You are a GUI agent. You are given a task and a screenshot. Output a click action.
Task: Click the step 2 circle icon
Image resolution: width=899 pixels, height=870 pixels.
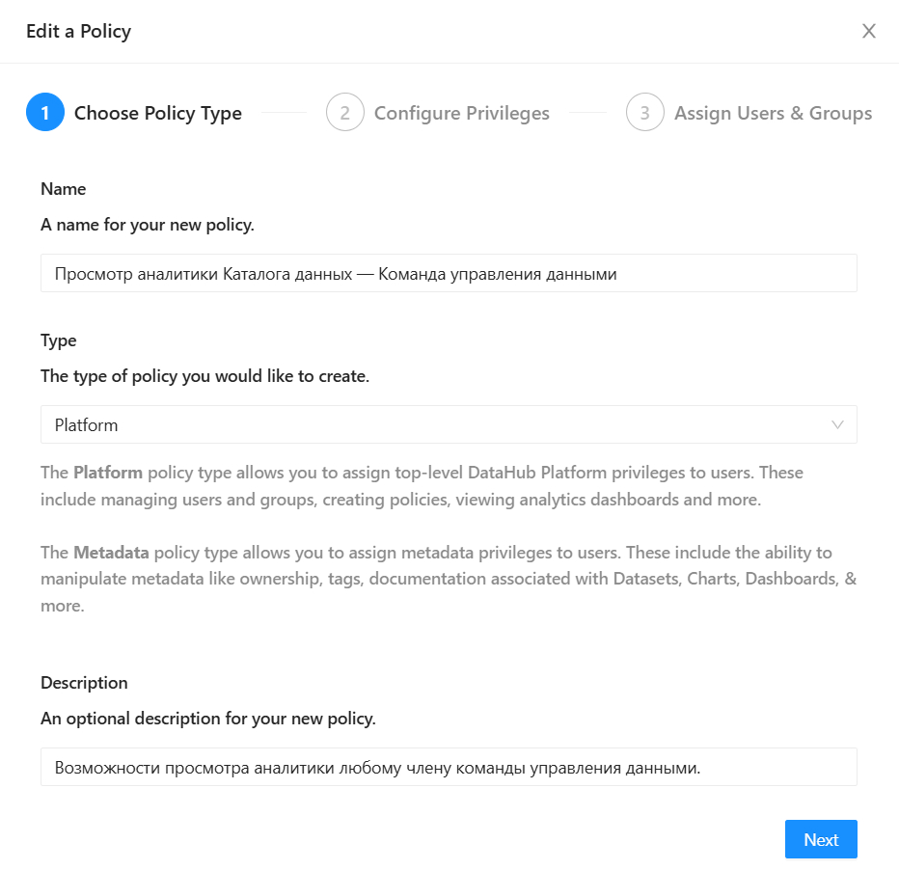(x=345, y=113)
